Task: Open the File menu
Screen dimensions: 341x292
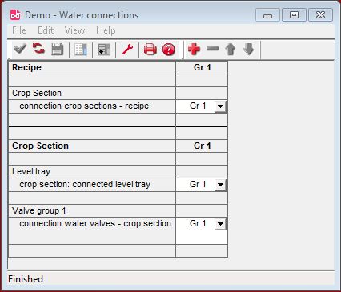Action: 19,30
